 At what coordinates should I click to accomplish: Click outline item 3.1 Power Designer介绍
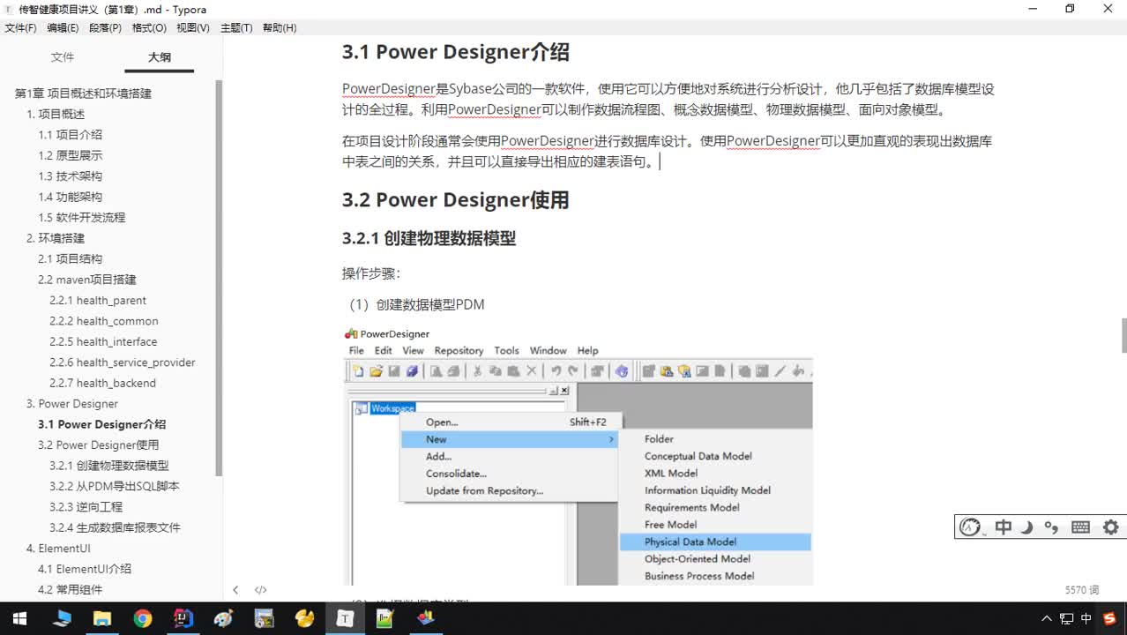(101, 424)
